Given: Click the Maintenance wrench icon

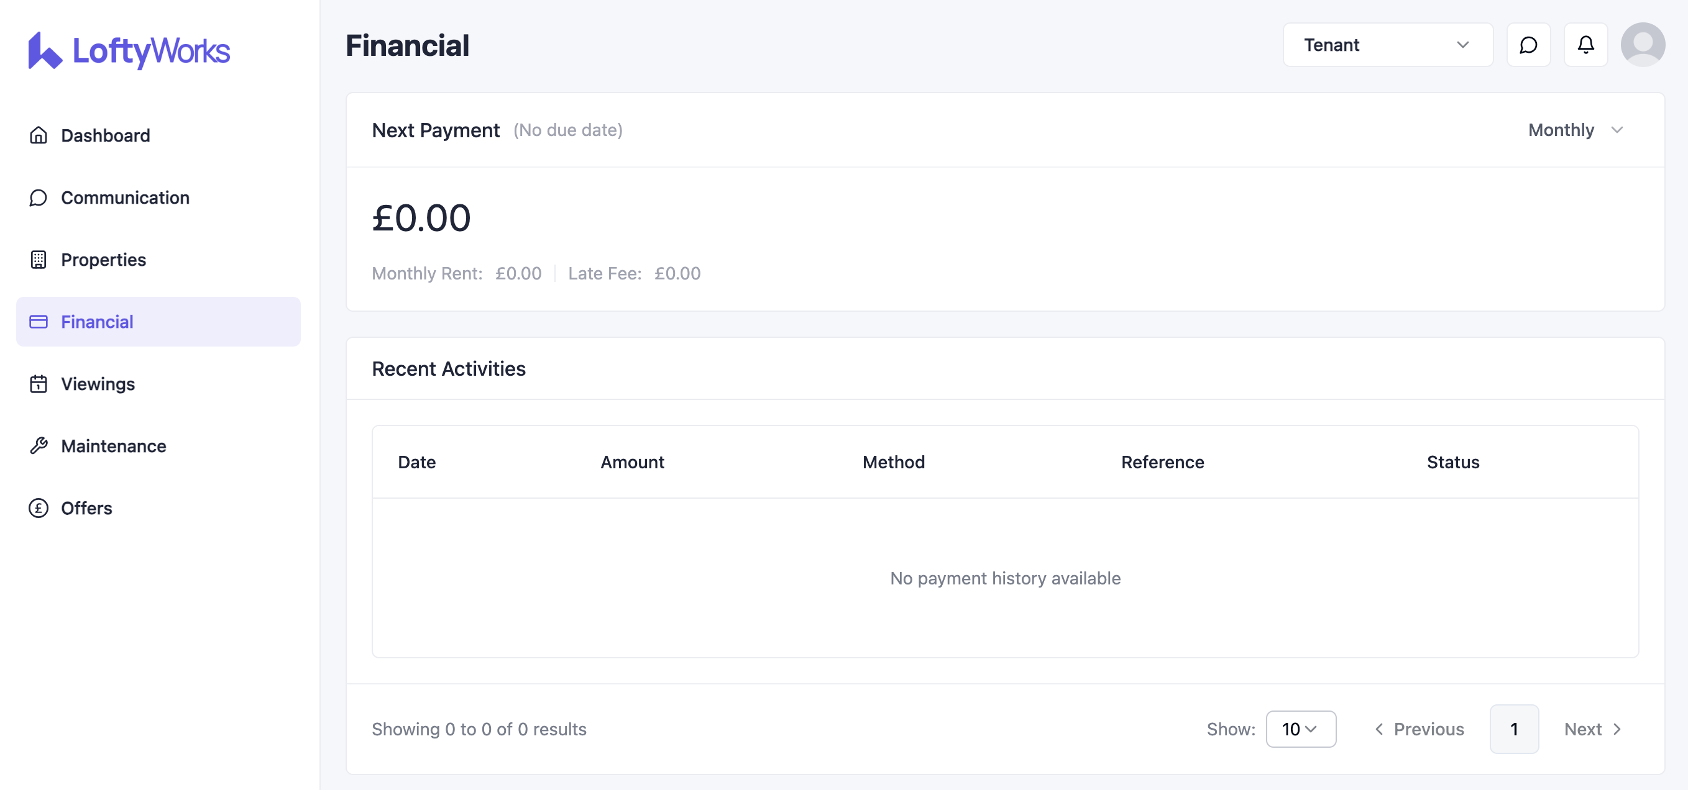Looking at the screenshot, I should [x=39, y=446].
